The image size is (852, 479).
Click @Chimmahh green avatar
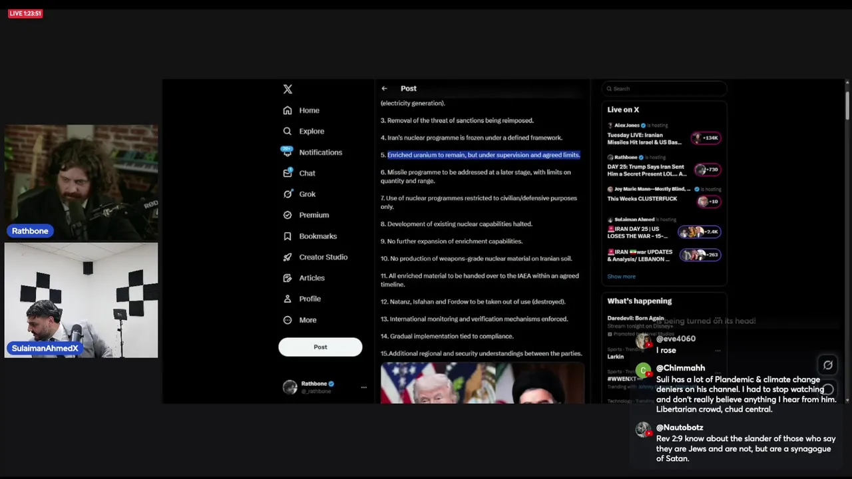[x=643, y=371]
